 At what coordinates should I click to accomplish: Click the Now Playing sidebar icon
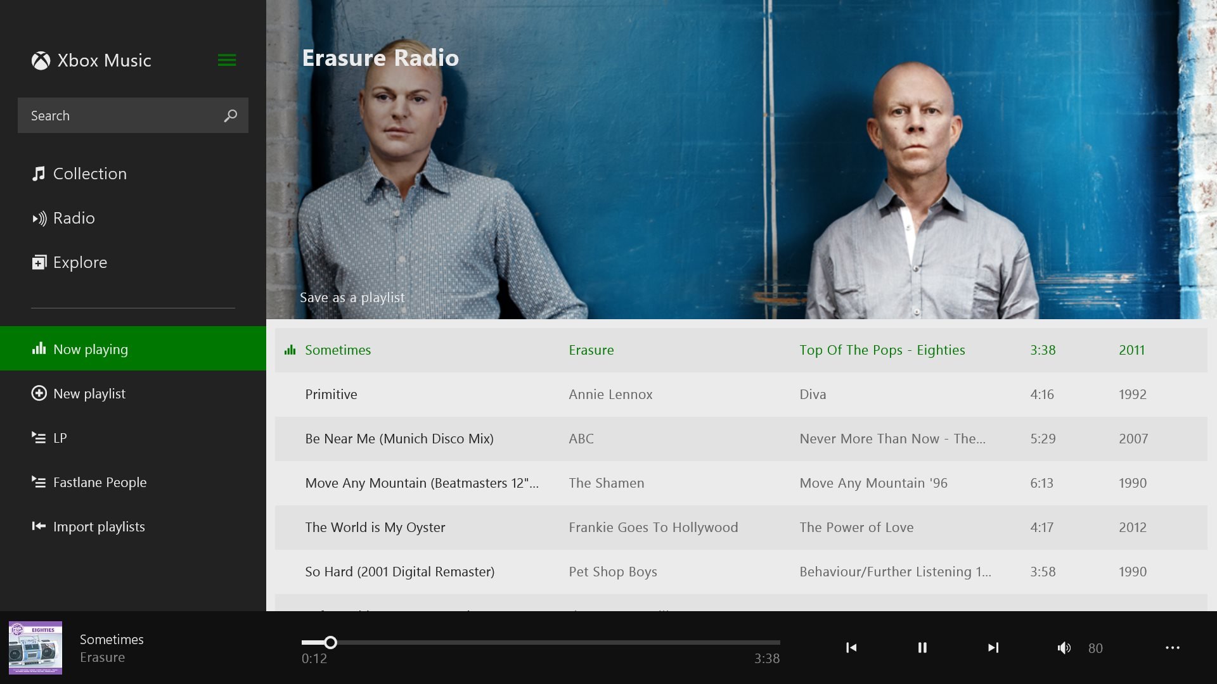(39, 349)
